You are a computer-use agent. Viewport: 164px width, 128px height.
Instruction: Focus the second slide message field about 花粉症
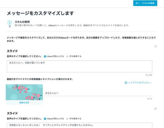79,126
